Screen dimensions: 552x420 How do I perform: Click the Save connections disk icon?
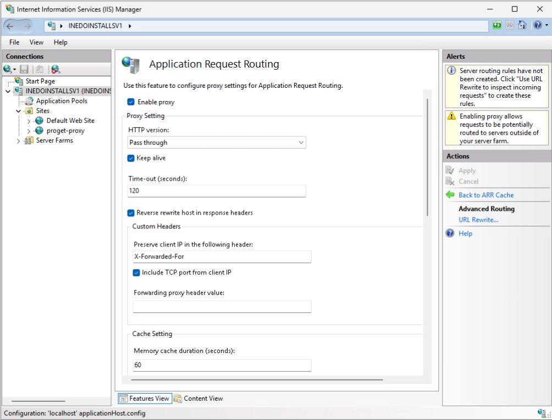point(24,69)
